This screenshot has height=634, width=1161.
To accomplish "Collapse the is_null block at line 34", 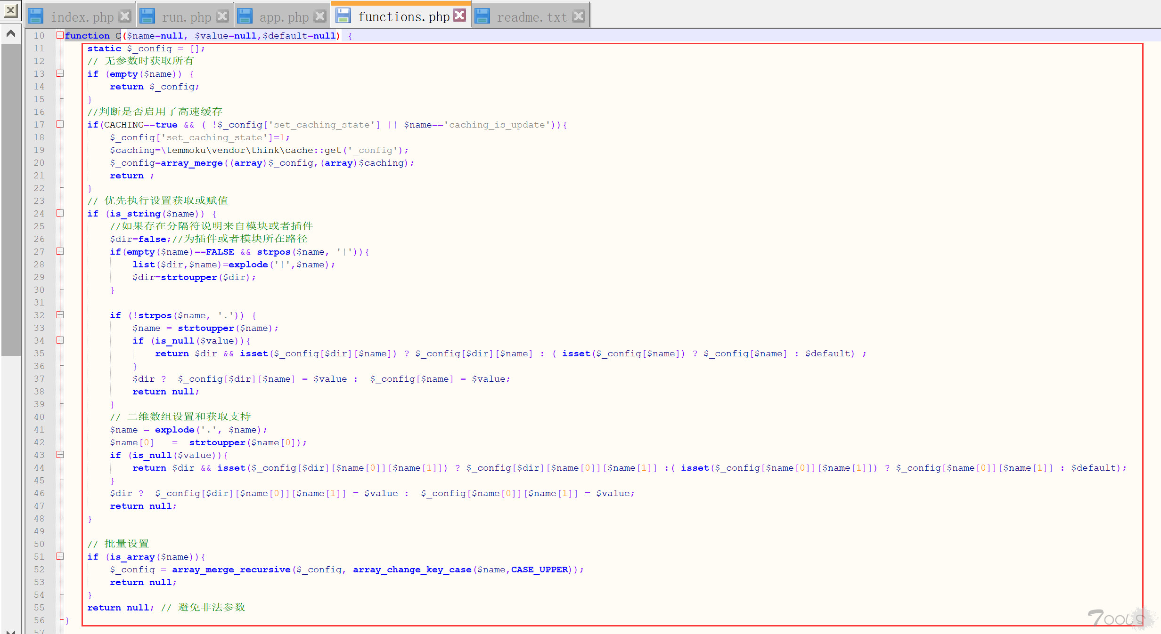I will pyautogui.click(x=60, y=340).
